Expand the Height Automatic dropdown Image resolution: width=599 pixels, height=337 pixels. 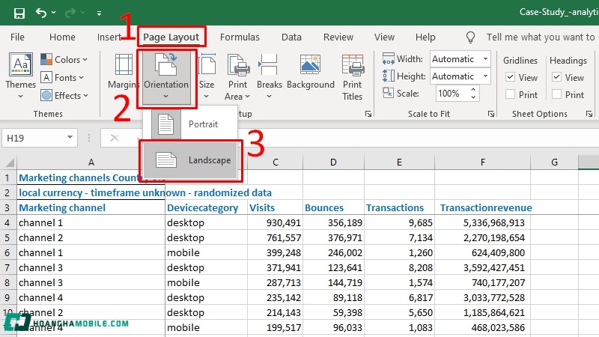485,76
